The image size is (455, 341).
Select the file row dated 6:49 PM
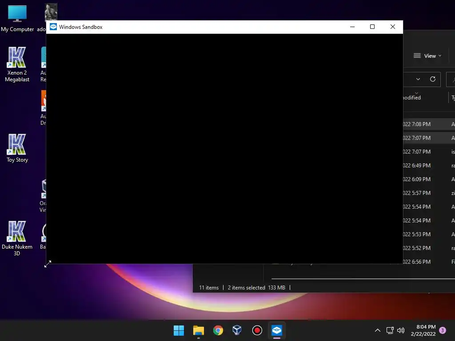point(429,166)
